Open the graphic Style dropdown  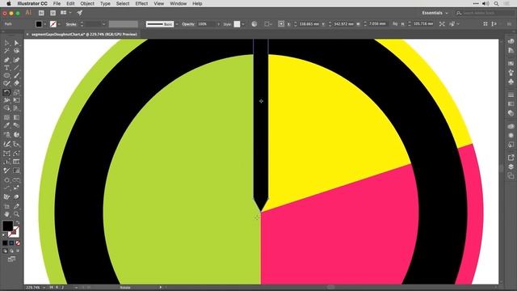[x=243, y=24]
